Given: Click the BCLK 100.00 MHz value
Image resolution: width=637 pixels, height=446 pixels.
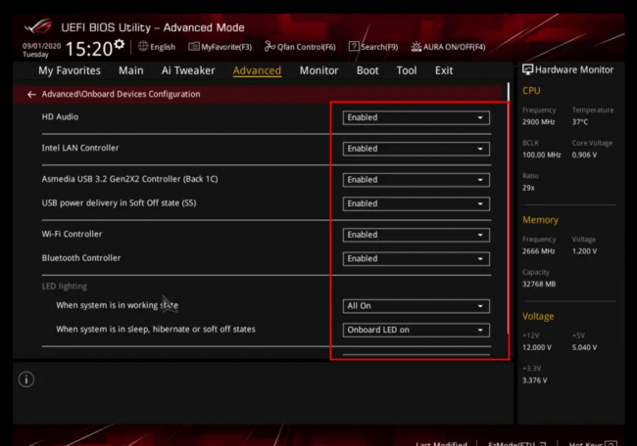Looking at the screenshot, I should pos(542,155).
